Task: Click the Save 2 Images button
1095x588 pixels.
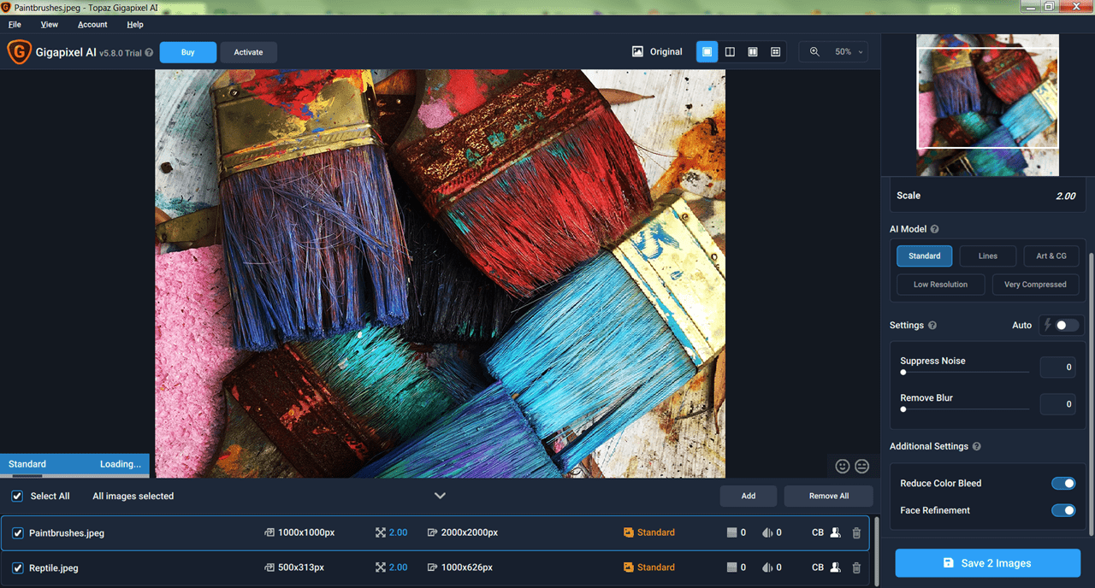Action: pyautogui.click(x=988, y=563)
